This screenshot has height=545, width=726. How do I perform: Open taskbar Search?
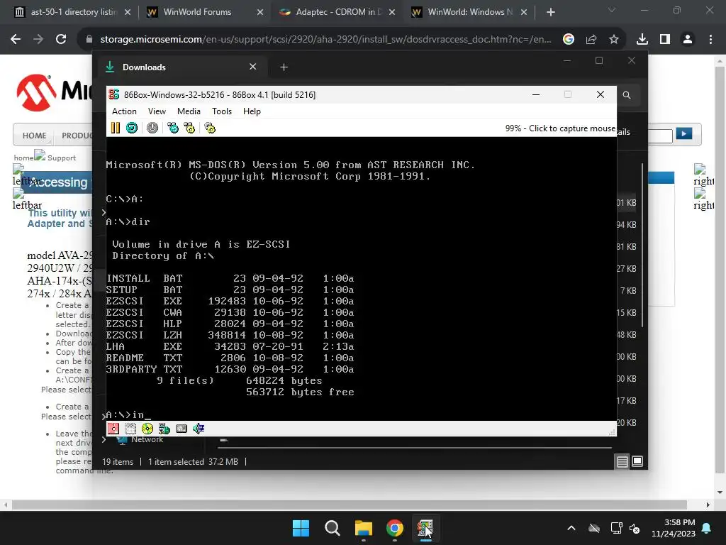[x=332, y=528]
